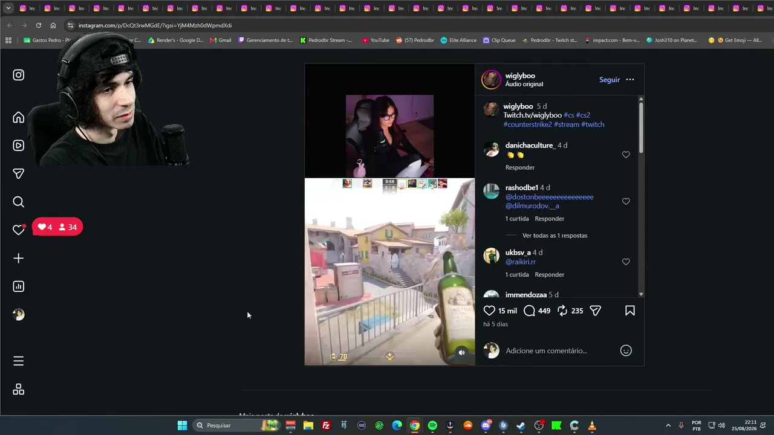This screenshot has width=774, height=435.
Task: Open the Chrome tab search dropdown
Action: (8, 8)
